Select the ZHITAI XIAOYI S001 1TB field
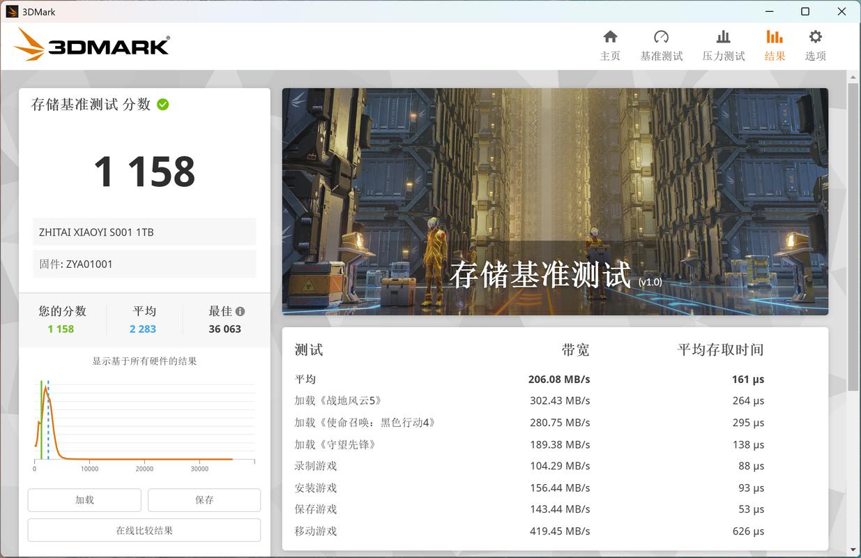The width and height of the screenshot is (861, 558). coord(144,232)
